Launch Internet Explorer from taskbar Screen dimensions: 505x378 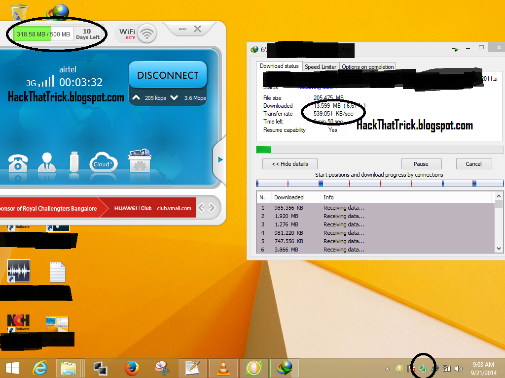coord(40,368)
